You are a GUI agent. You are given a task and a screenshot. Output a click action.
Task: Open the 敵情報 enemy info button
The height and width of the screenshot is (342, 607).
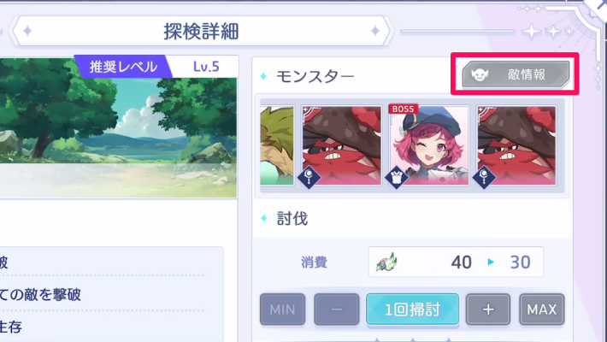coord(516,74)
